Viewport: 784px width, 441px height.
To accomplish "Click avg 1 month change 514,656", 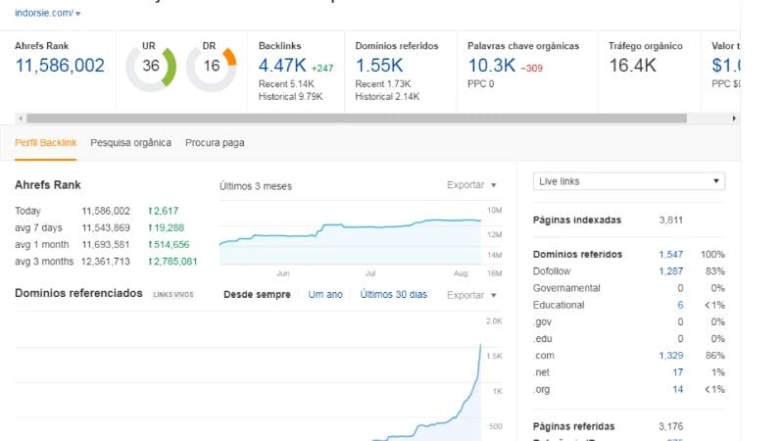I will (x=169, y=245).
